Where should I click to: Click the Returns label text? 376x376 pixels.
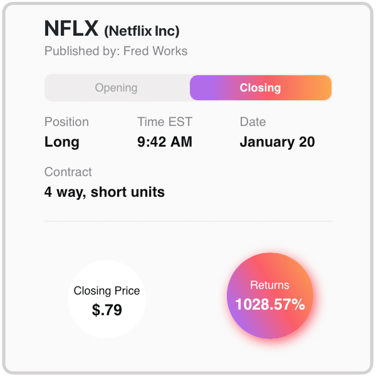[x=269, y=285]
